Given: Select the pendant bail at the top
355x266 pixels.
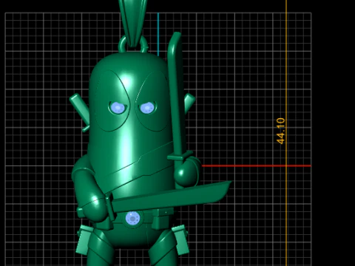Looking at the screenshot, I should (x=132, y=22).
